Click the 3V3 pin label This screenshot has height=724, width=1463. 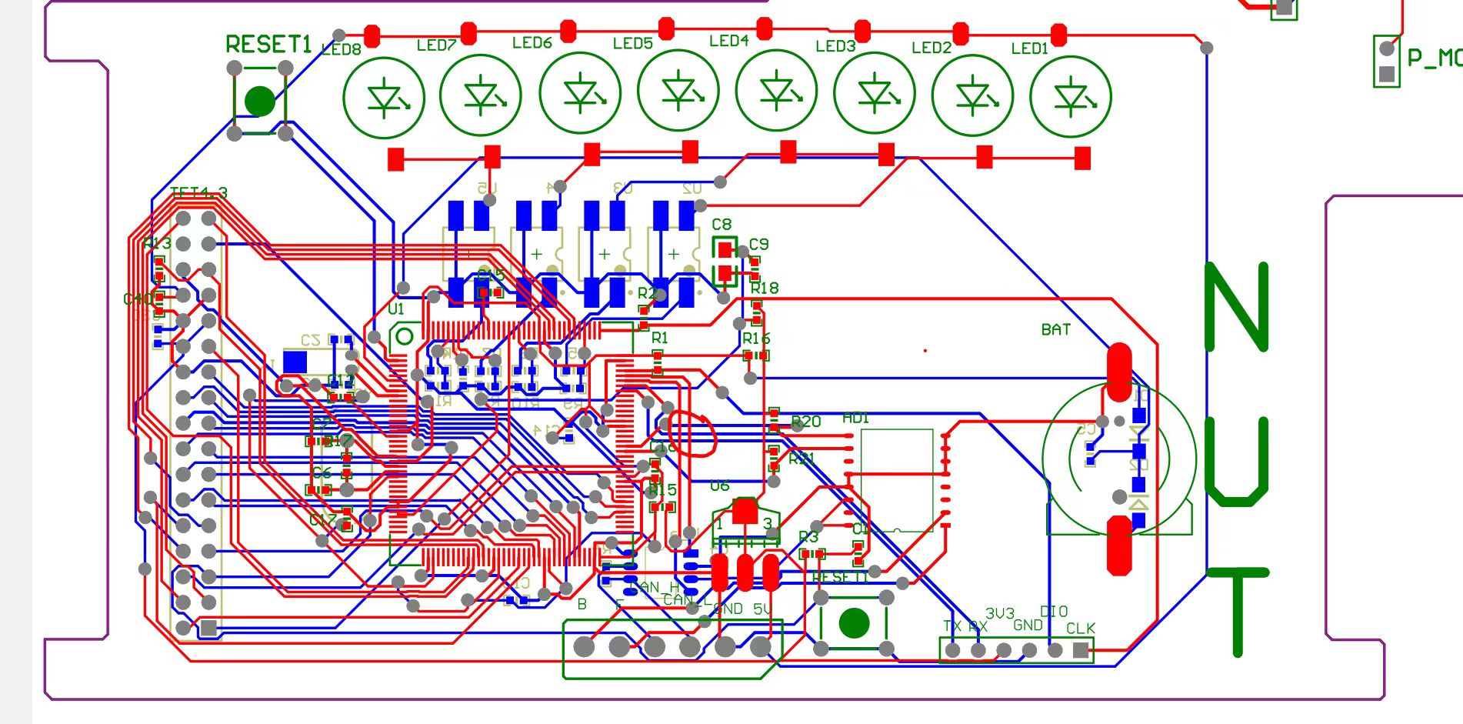click(x=1000, y=613)
